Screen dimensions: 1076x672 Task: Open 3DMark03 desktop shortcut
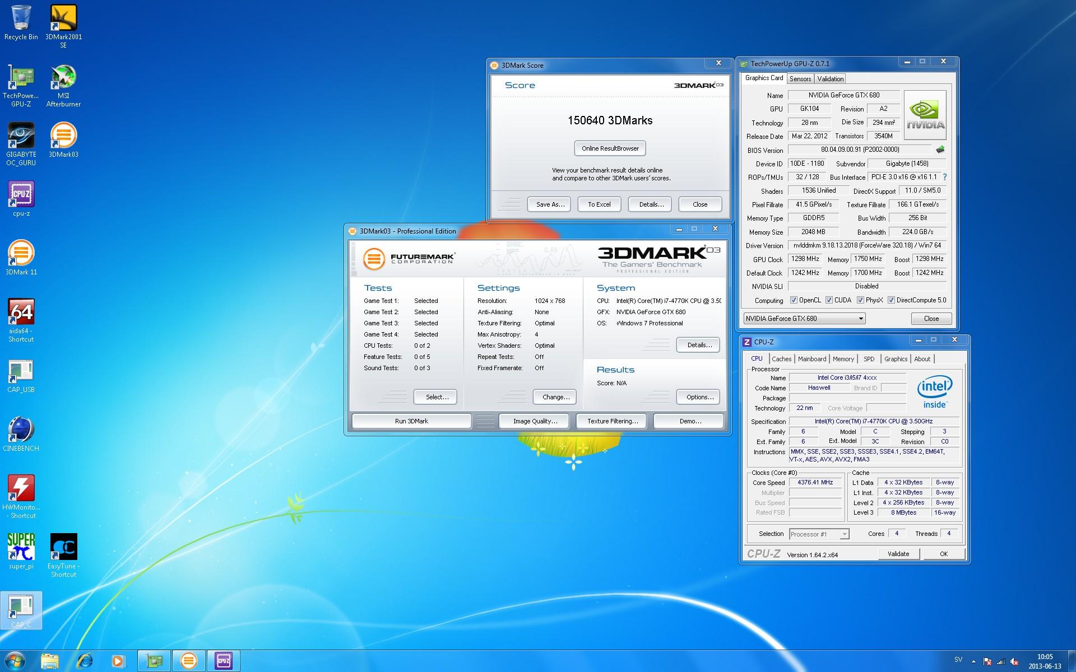coord(63,141)
